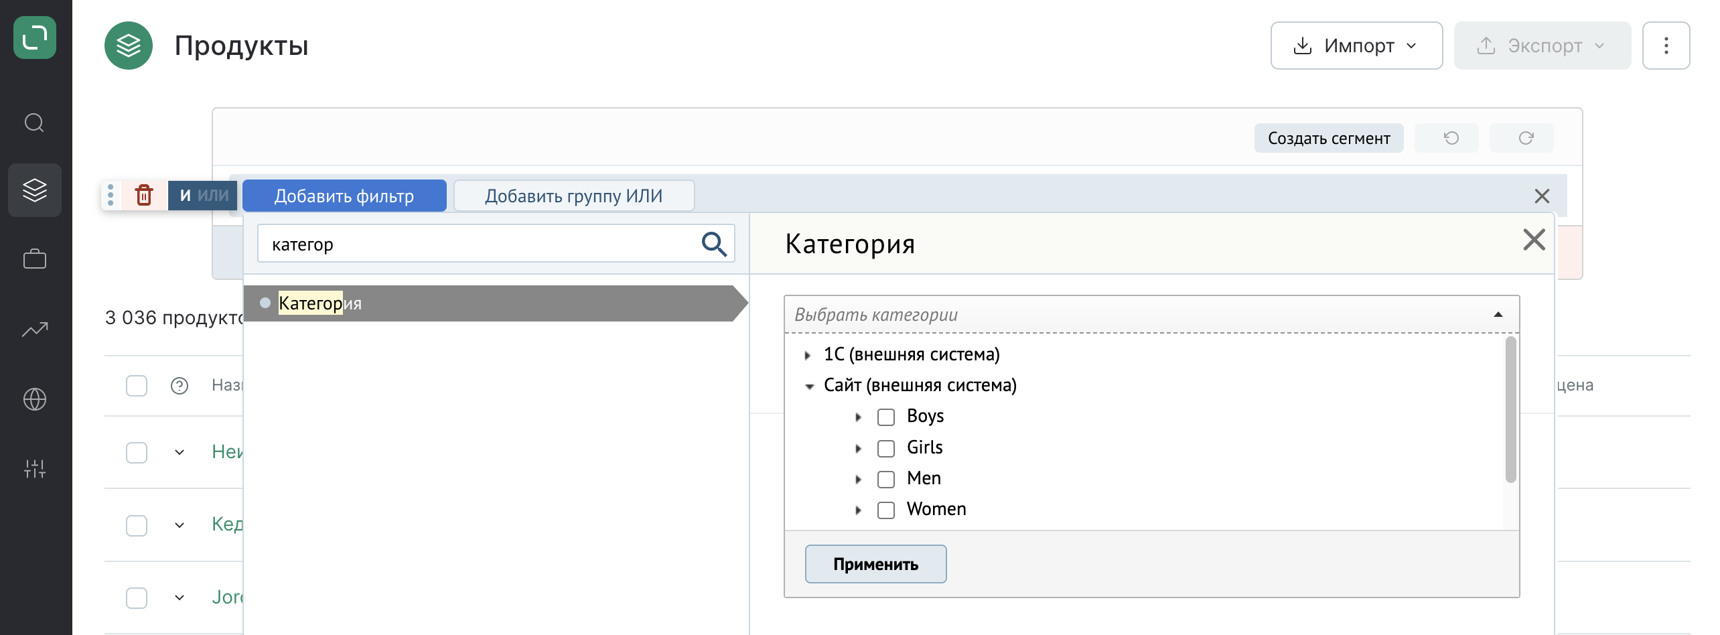This screenshot has height=635, width=1720.
Task: Tick the checkbox of the Jor product row
Action: coord(137,597)
